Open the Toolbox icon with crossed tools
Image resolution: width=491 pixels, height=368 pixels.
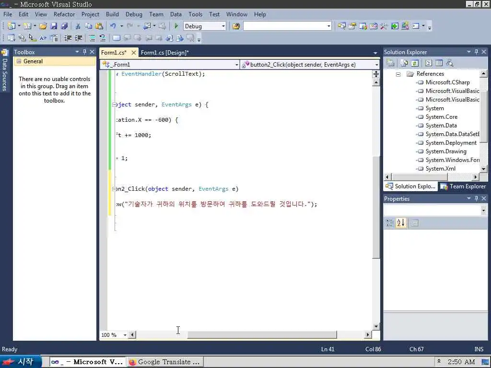[x=384, y=26]
